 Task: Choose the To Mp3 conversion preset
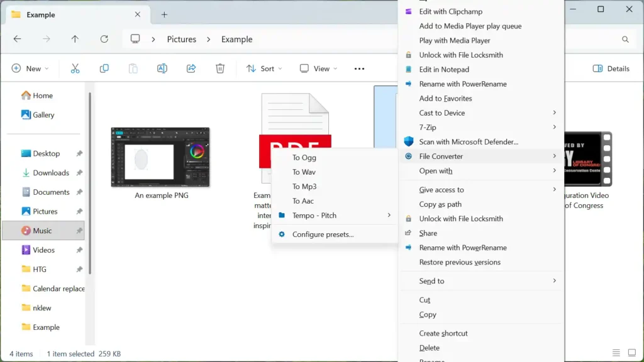click(x=304, y=186)
